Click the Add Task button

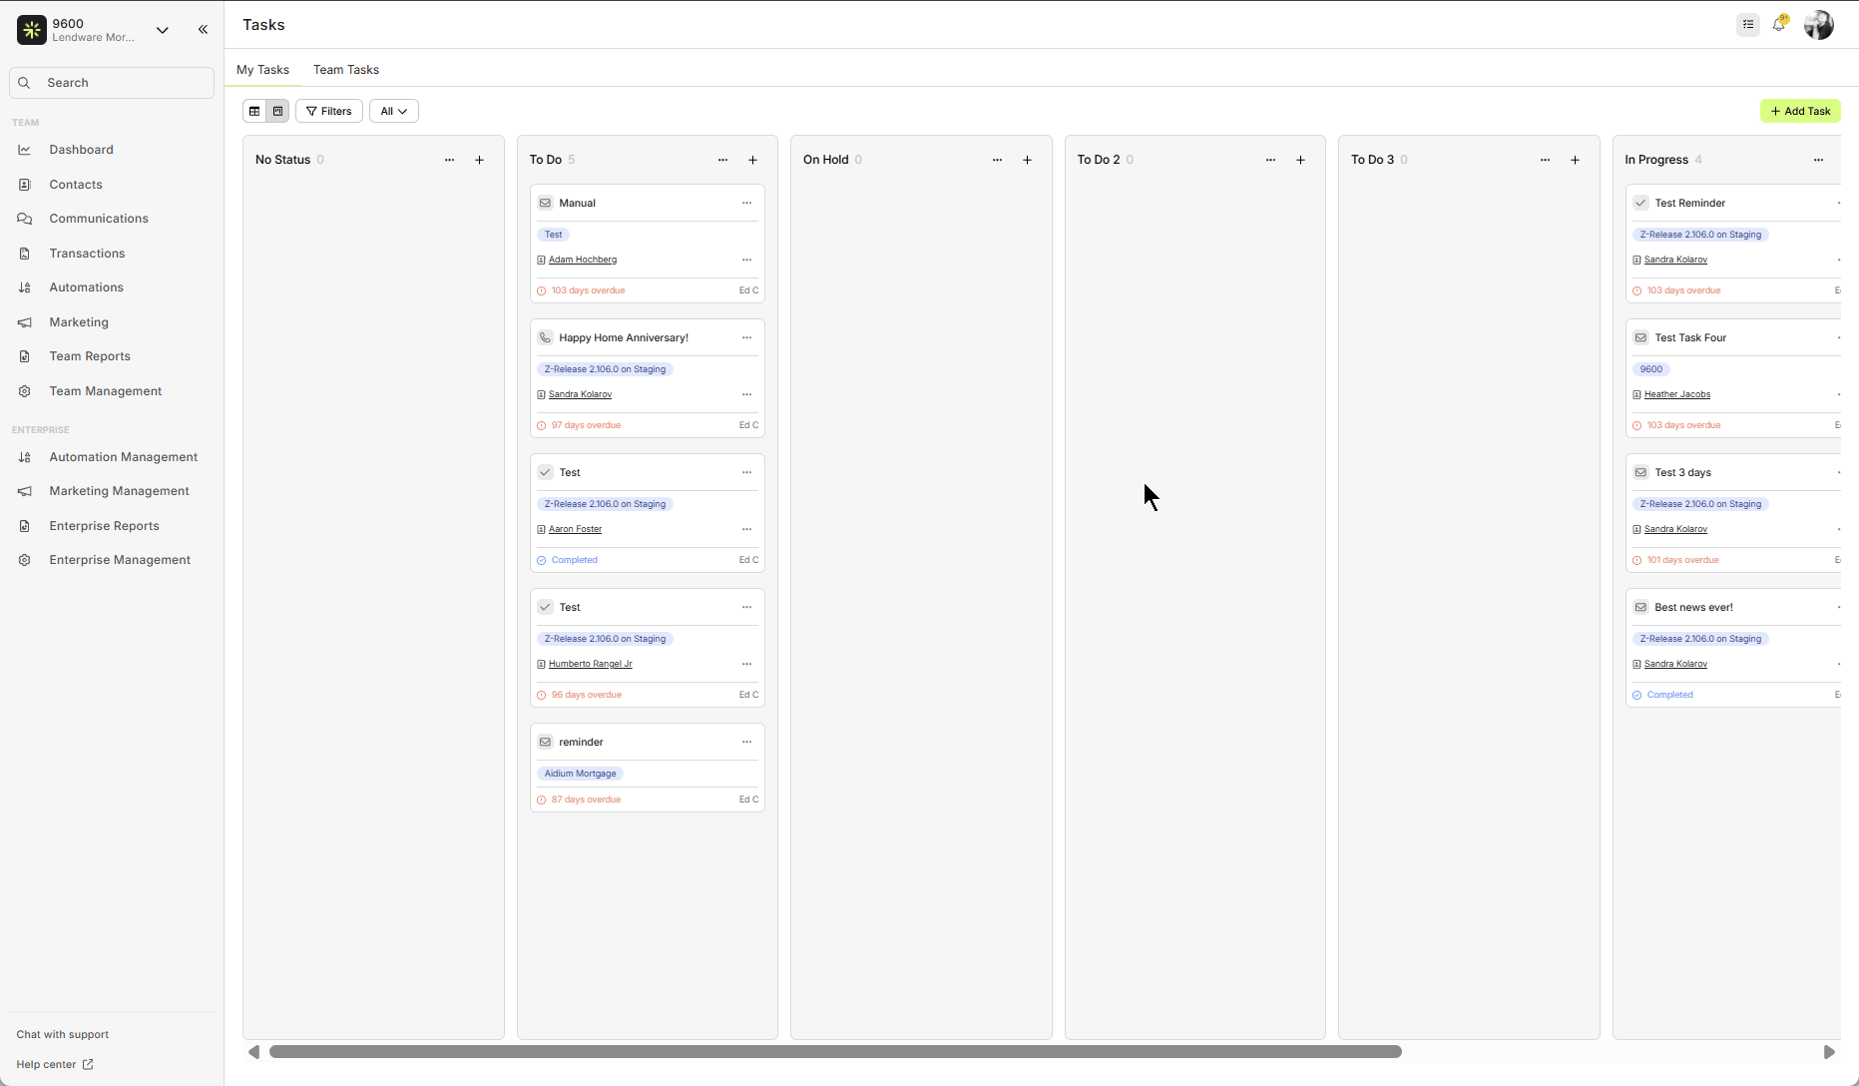point(1800,111)
